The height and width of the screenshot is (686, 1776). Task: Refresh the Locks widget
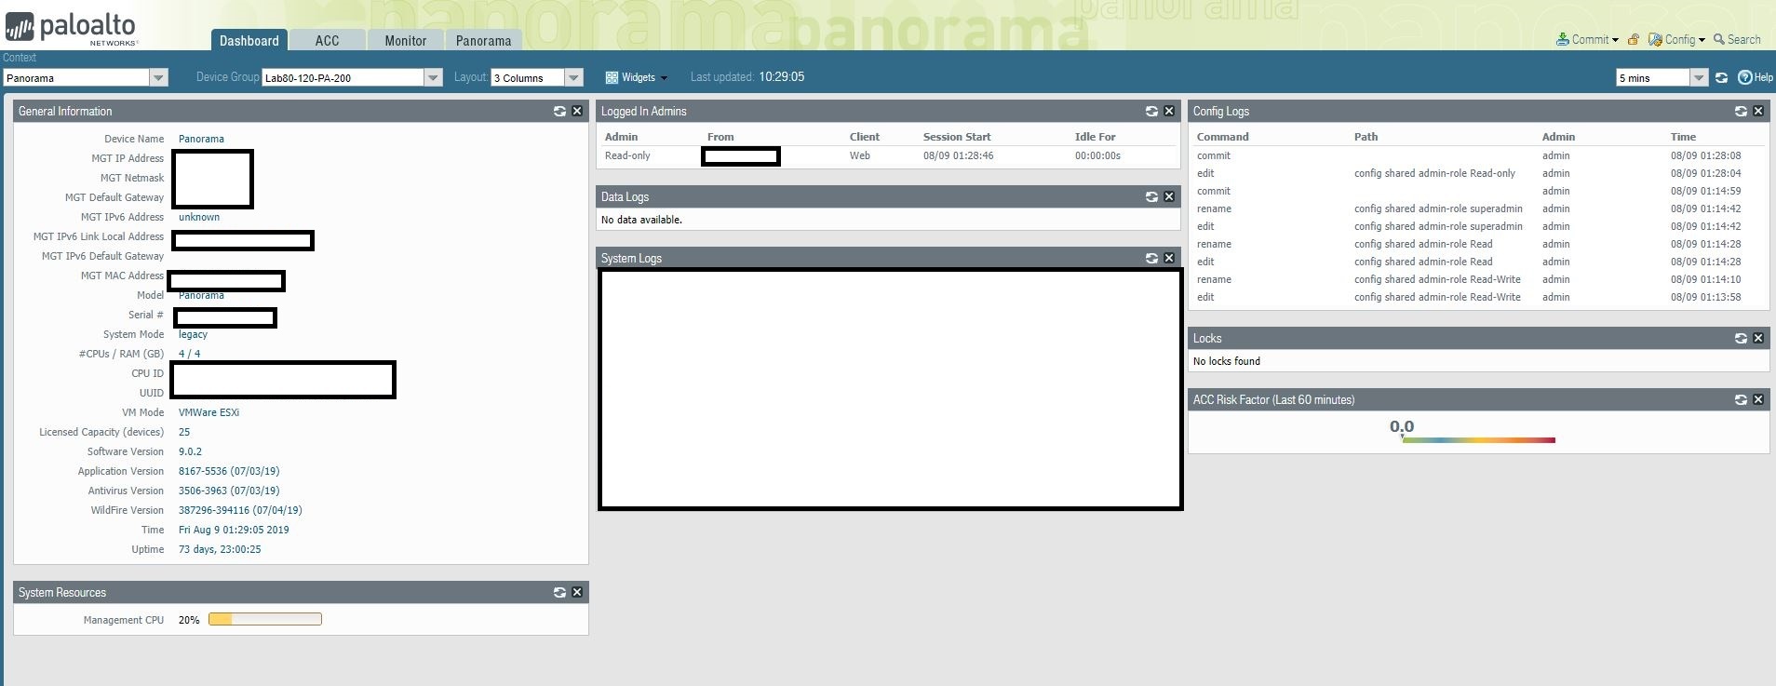coord(1741,338)
